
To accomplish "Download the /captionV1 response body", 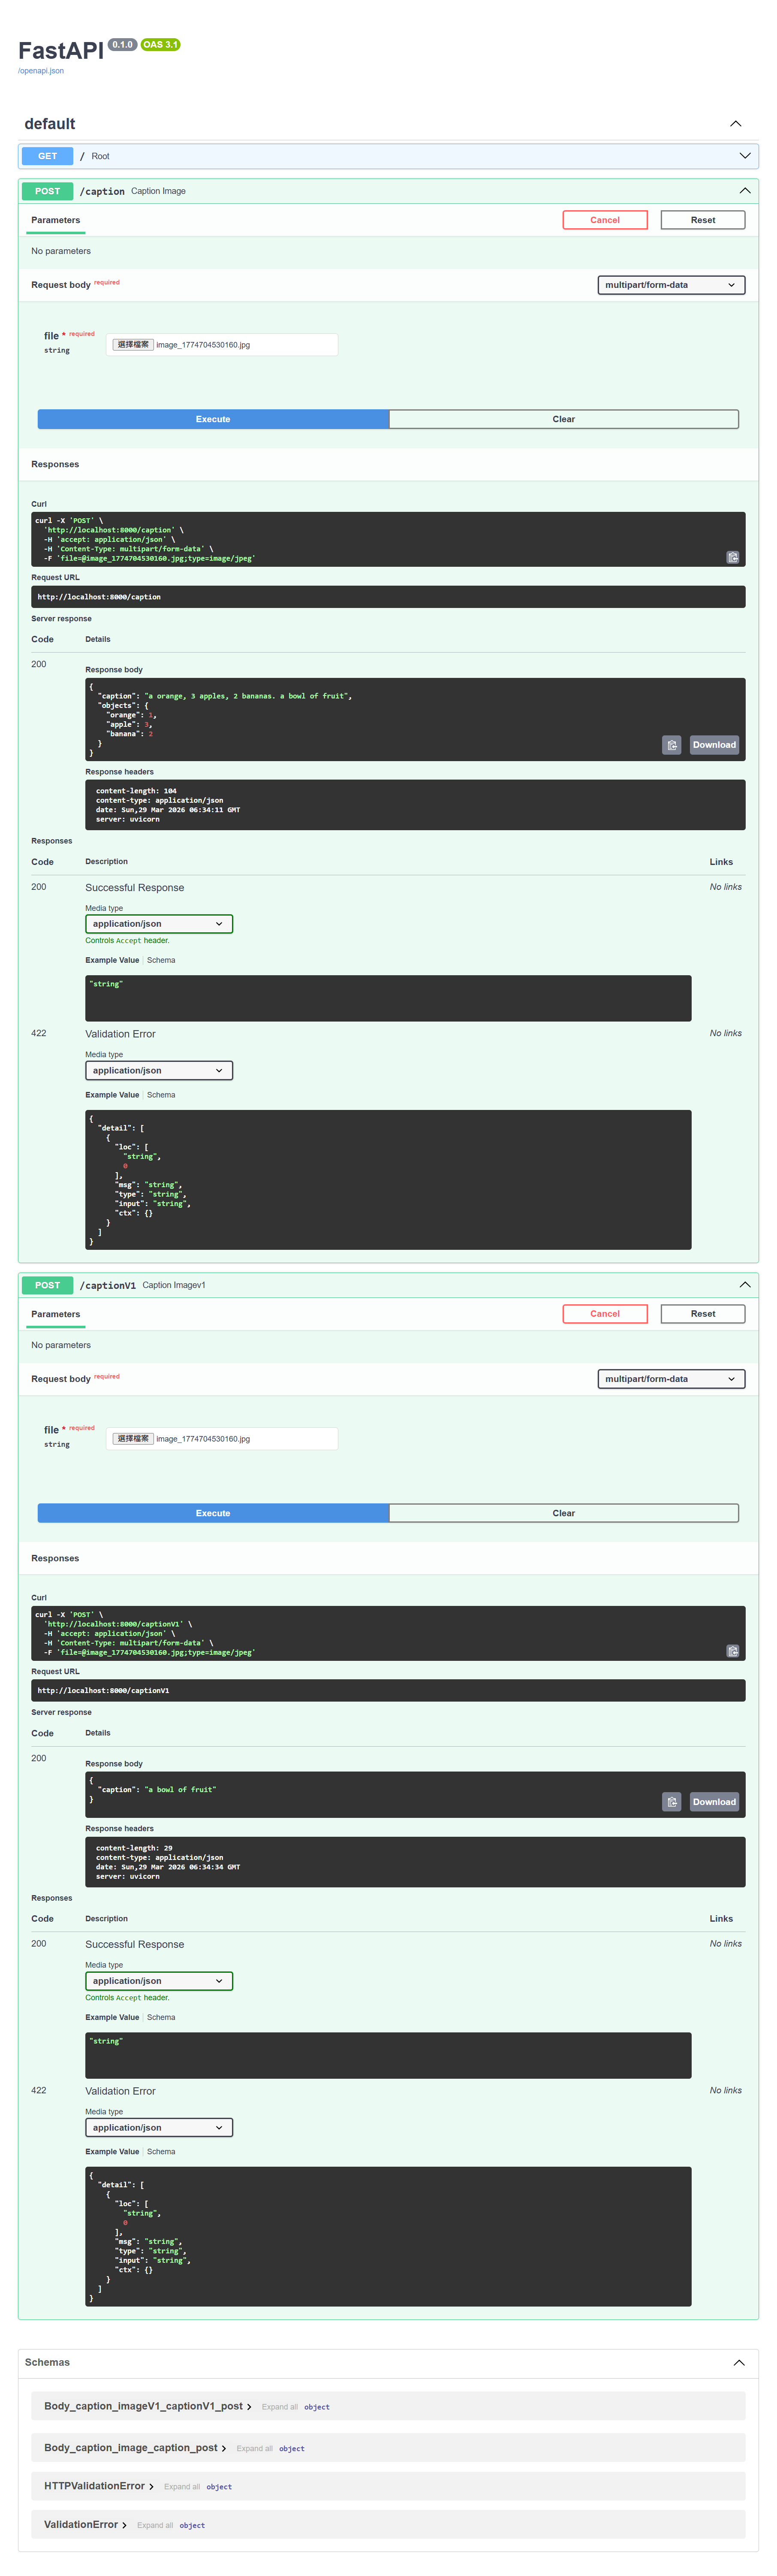I will [x=714, y=1802].
